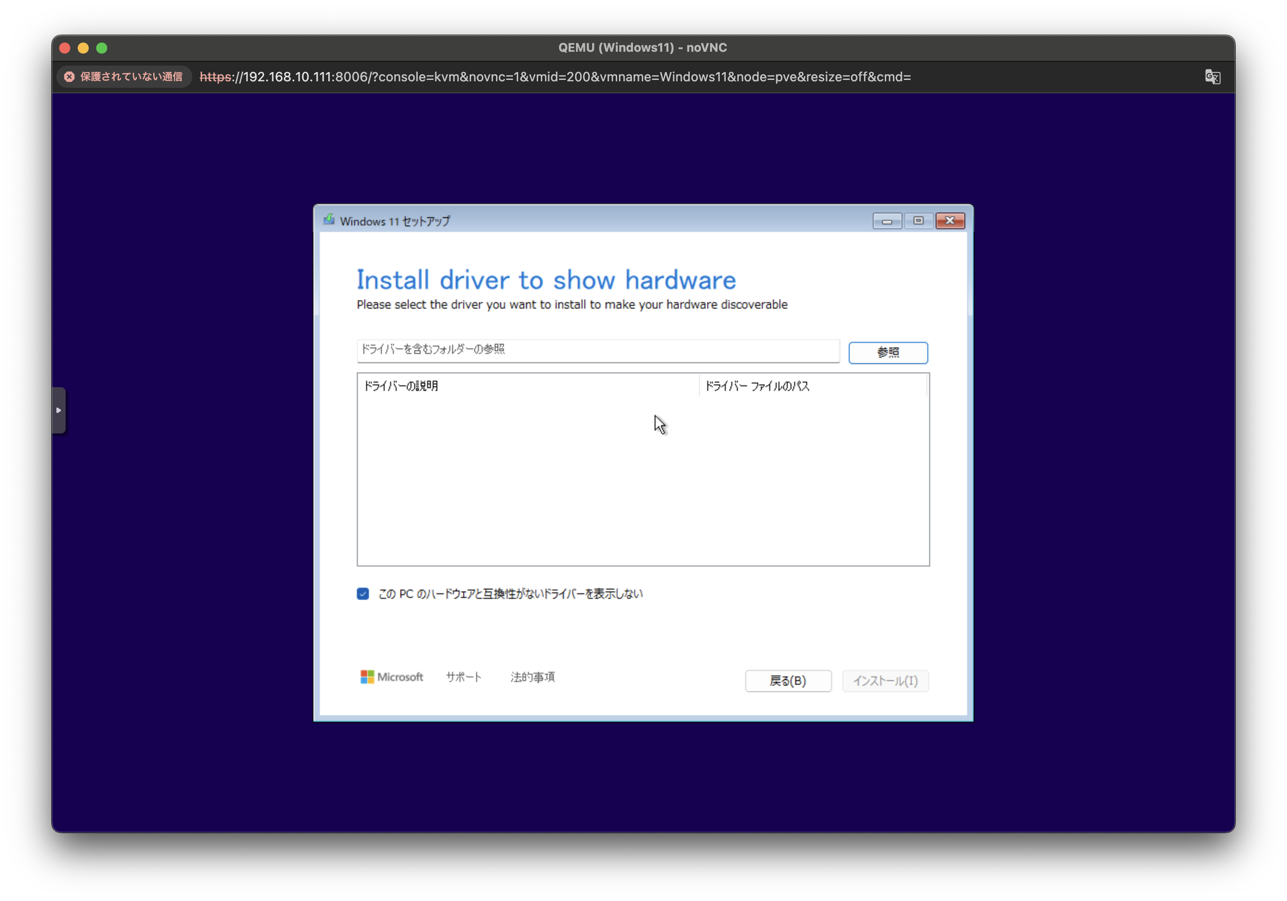The image size is (1287, 901).
Task: Expand the noVNC side control panel
Action: coord(59,410)
